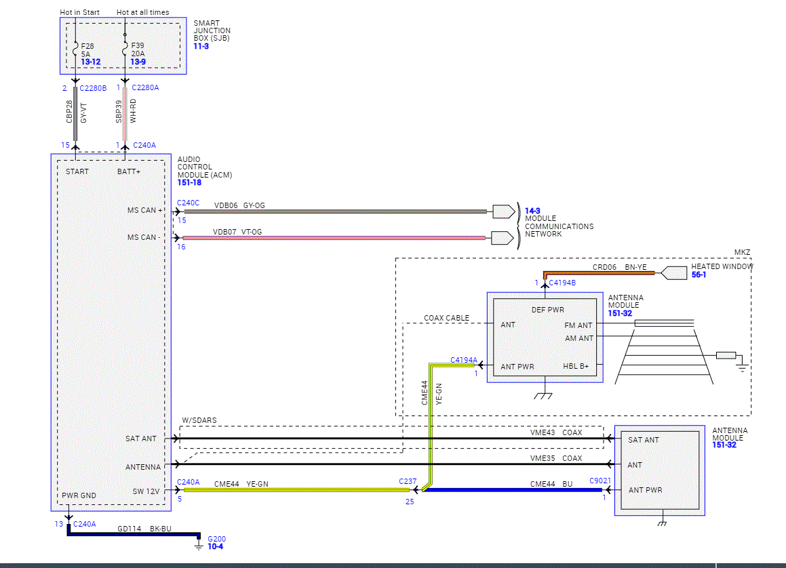Click connector label C4194B
Screen dimensions: 786x568
click(562, 283)
